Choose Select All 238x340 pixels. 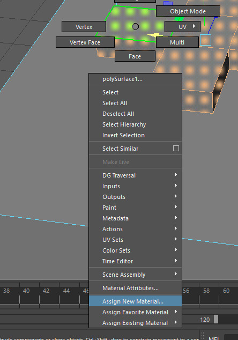(x=135, y=103)
